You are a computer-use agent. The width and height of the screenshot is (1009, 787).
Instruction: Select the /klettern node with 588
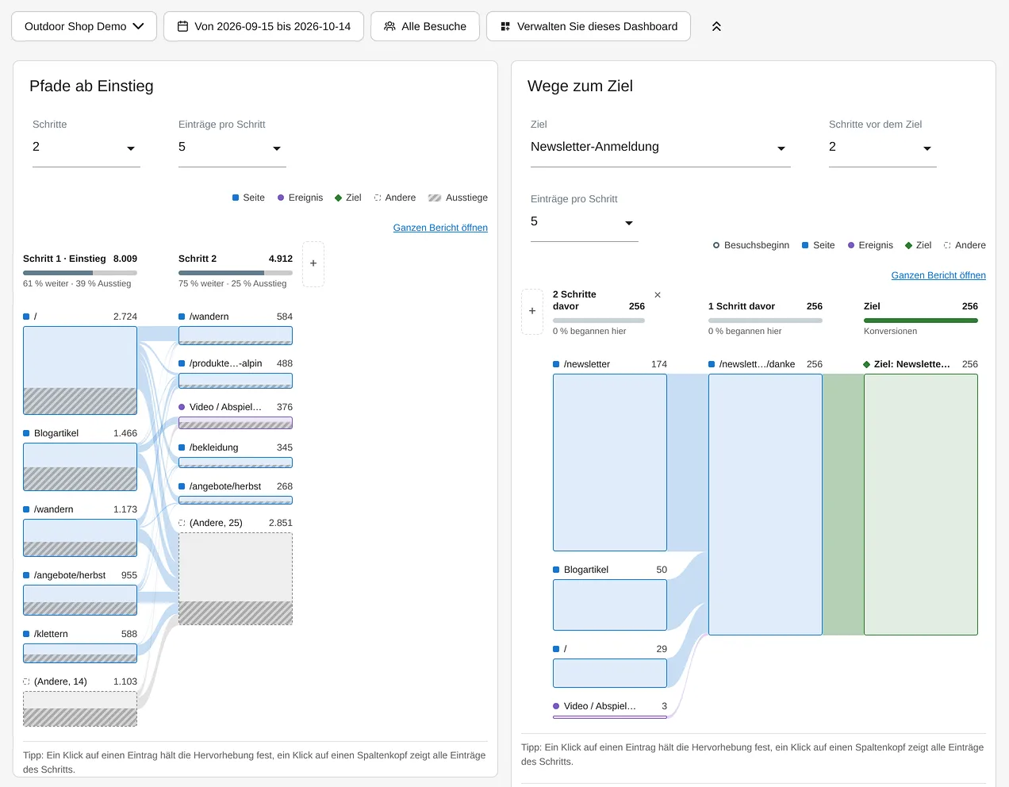pyautogui.click(x=80, y=653)
